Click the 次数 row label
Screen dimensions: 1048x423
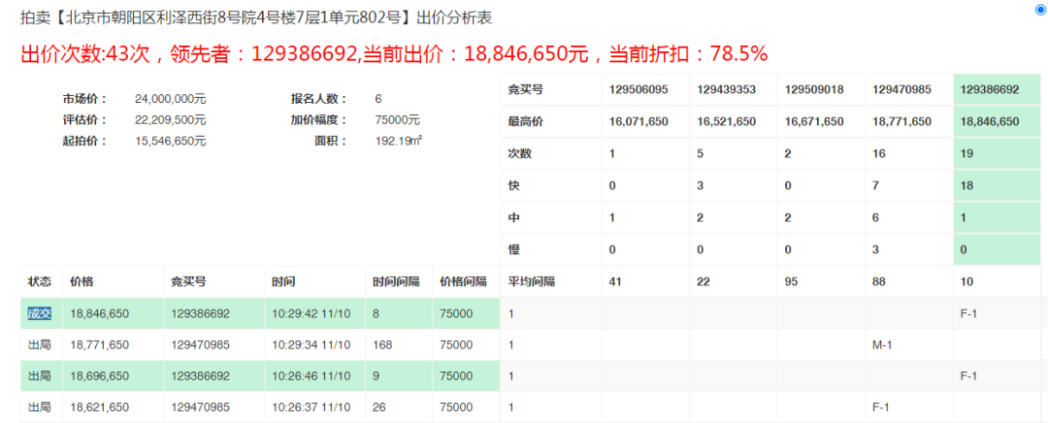click(x=519, y=153)
